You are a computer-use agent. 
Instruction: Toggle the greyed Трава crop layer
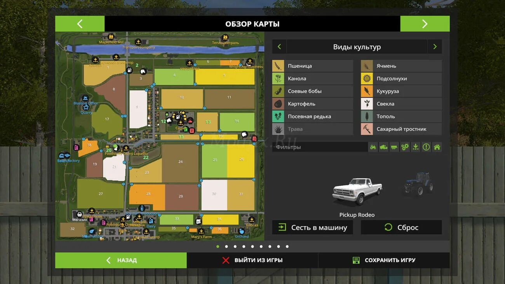312,129
